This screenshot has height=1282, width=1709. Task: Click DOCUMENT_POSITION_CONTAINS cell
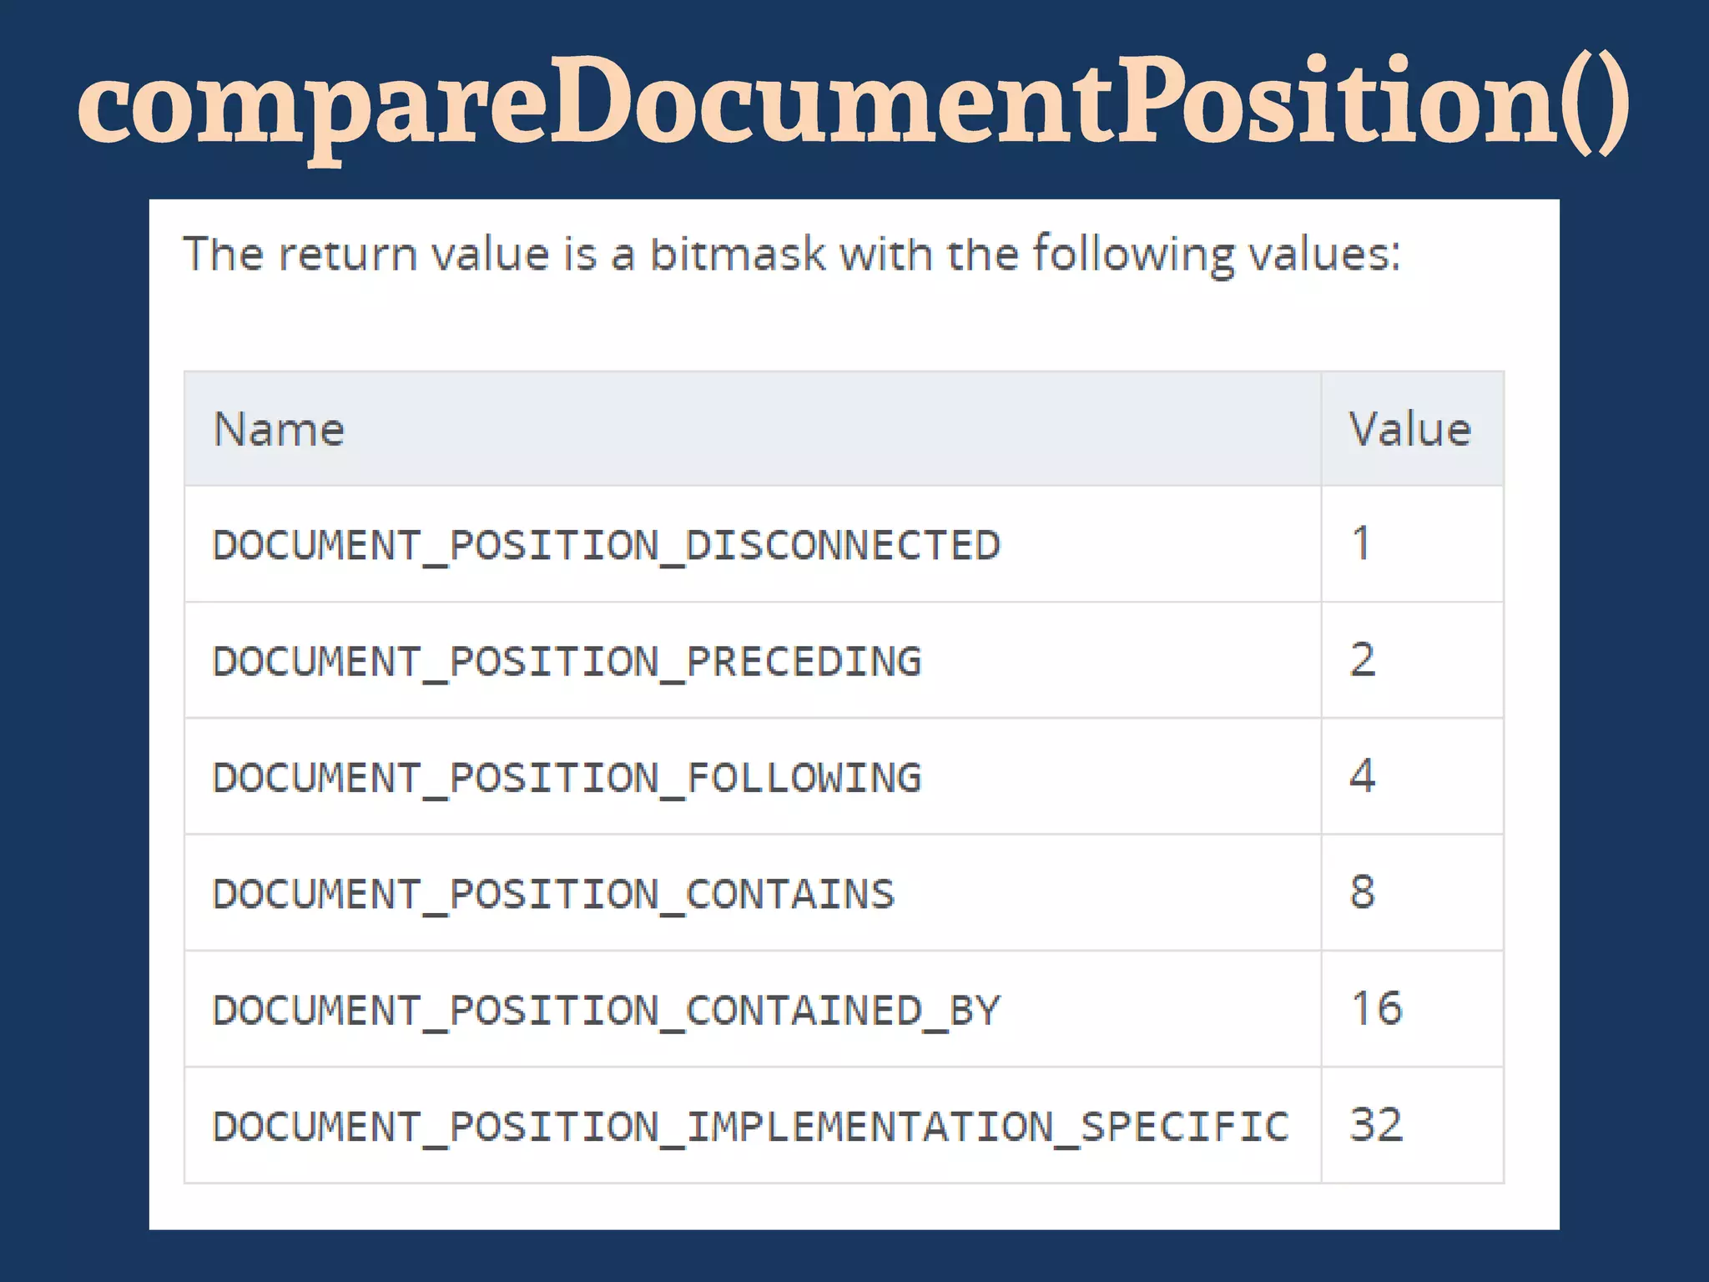pyautogui.click(x=554, y=894)
